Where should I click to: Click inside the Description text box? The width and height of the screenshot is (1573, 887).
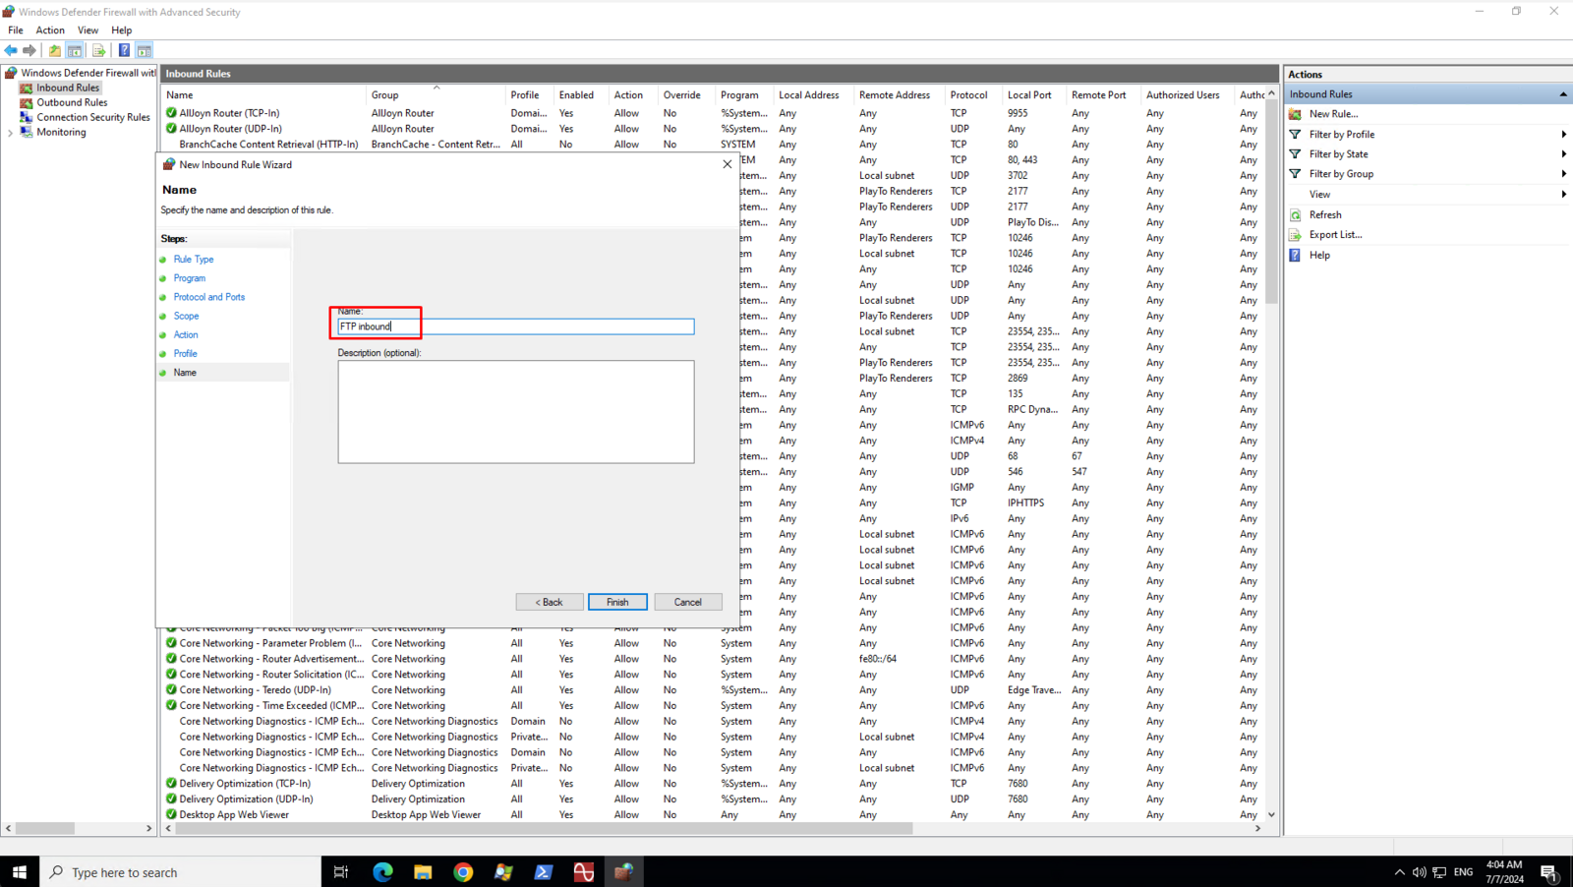(515, 411)
